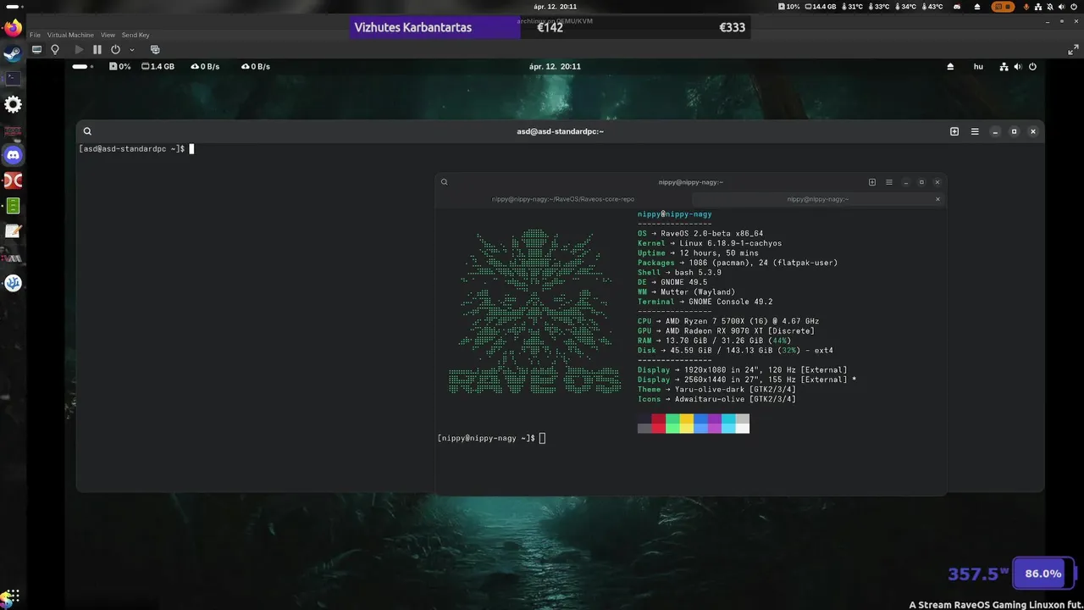Open the File menu in virt-manager
Image resolution: width=1084 pixels, height=610 pixels.
tap(35, 36)
